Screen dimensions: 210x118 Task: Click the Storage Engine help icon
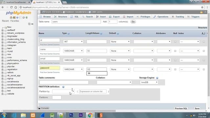(157, 78)
